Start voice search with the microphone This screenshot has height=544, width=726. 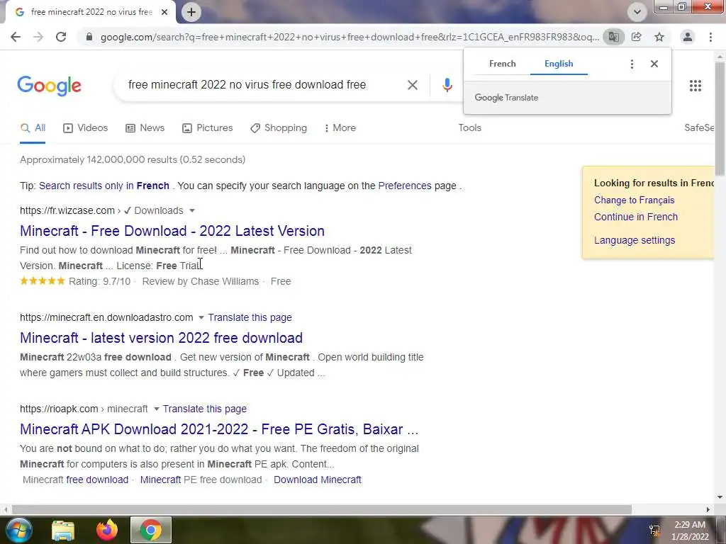click(x=447, y=85)
